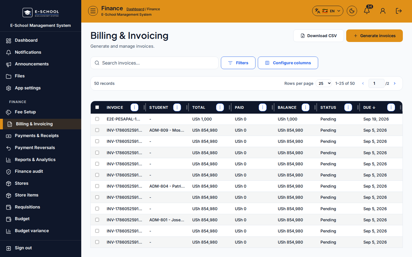Open the EN language selector

pos(328,11)
